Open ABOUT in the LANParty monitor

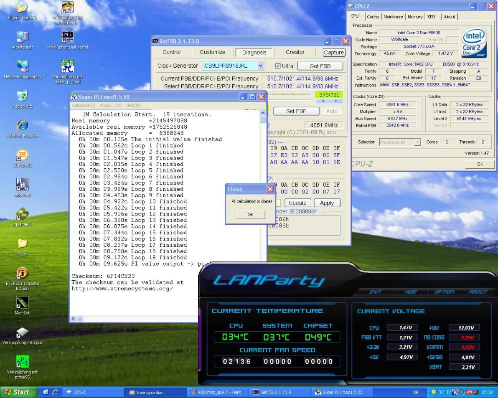point(478,292)
